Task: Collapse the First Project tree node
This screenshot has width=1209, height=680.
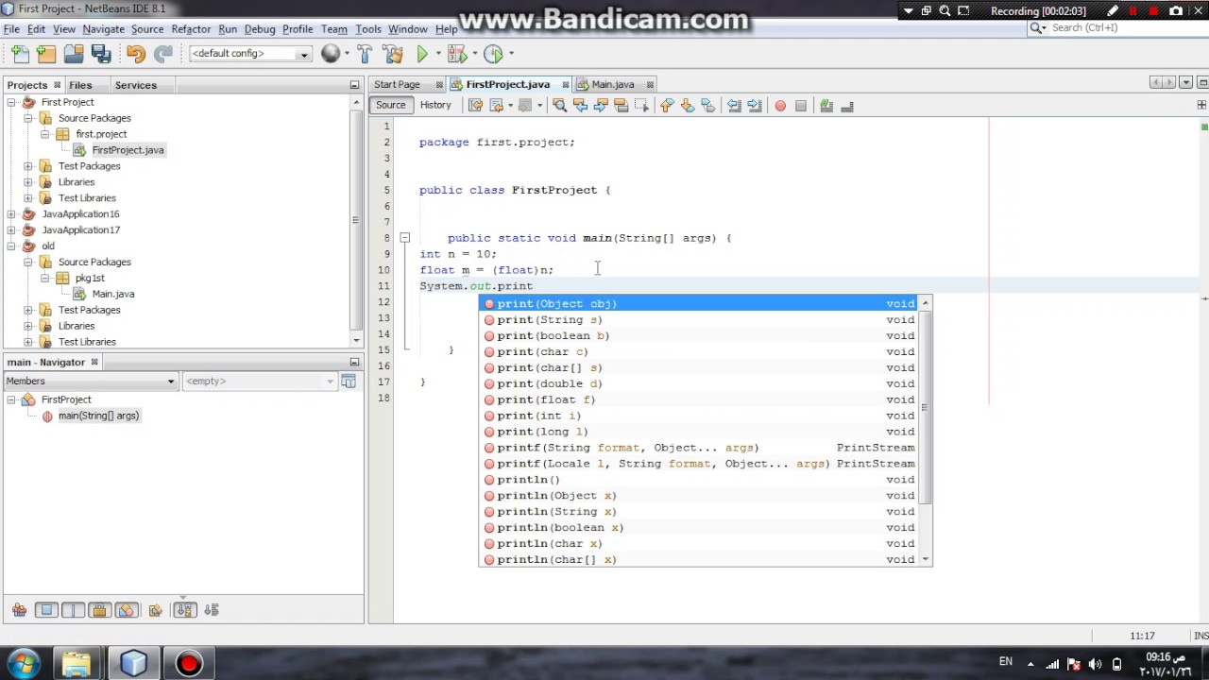Action: point(11,102)
